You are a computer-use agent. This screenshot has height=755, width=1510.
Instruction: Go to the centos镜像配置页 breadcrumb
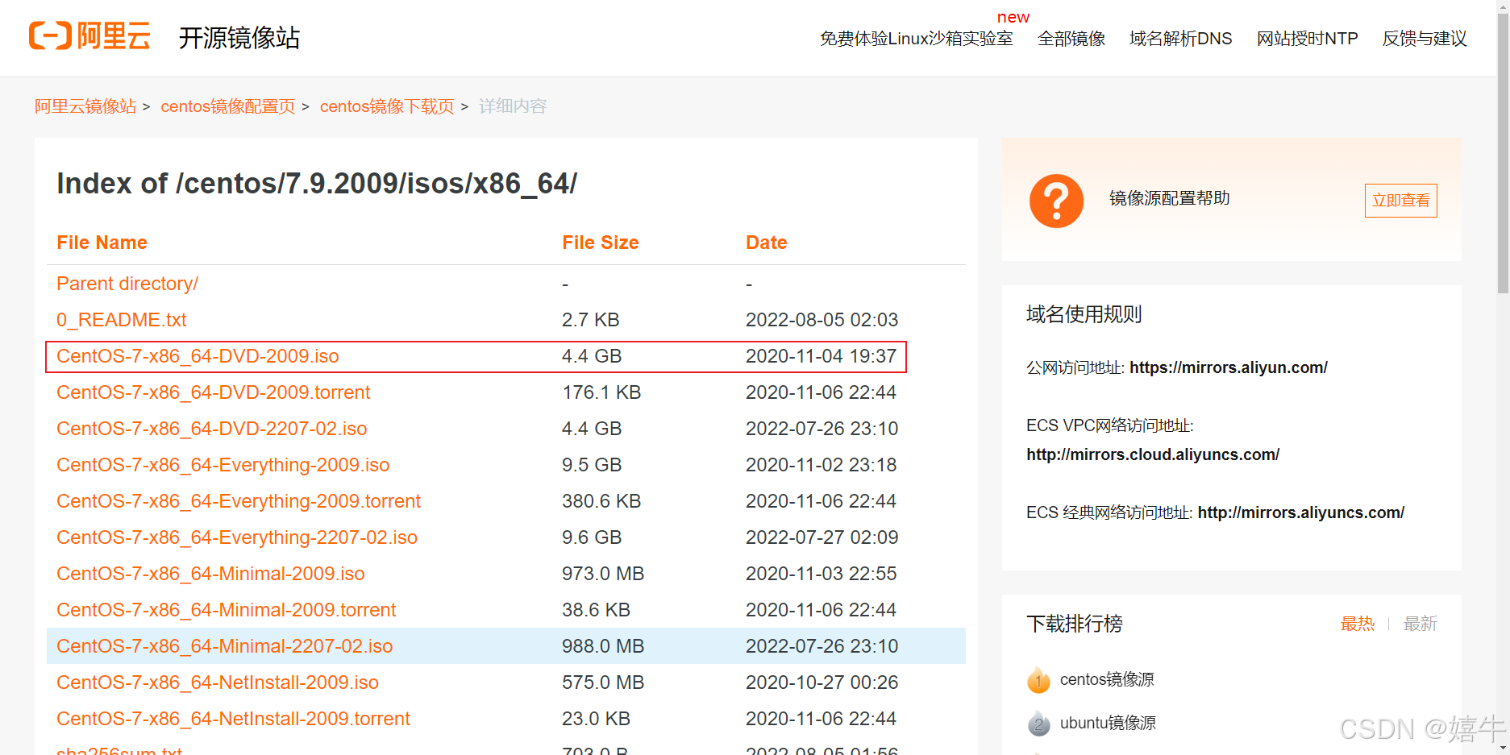(x=228, y=106)
